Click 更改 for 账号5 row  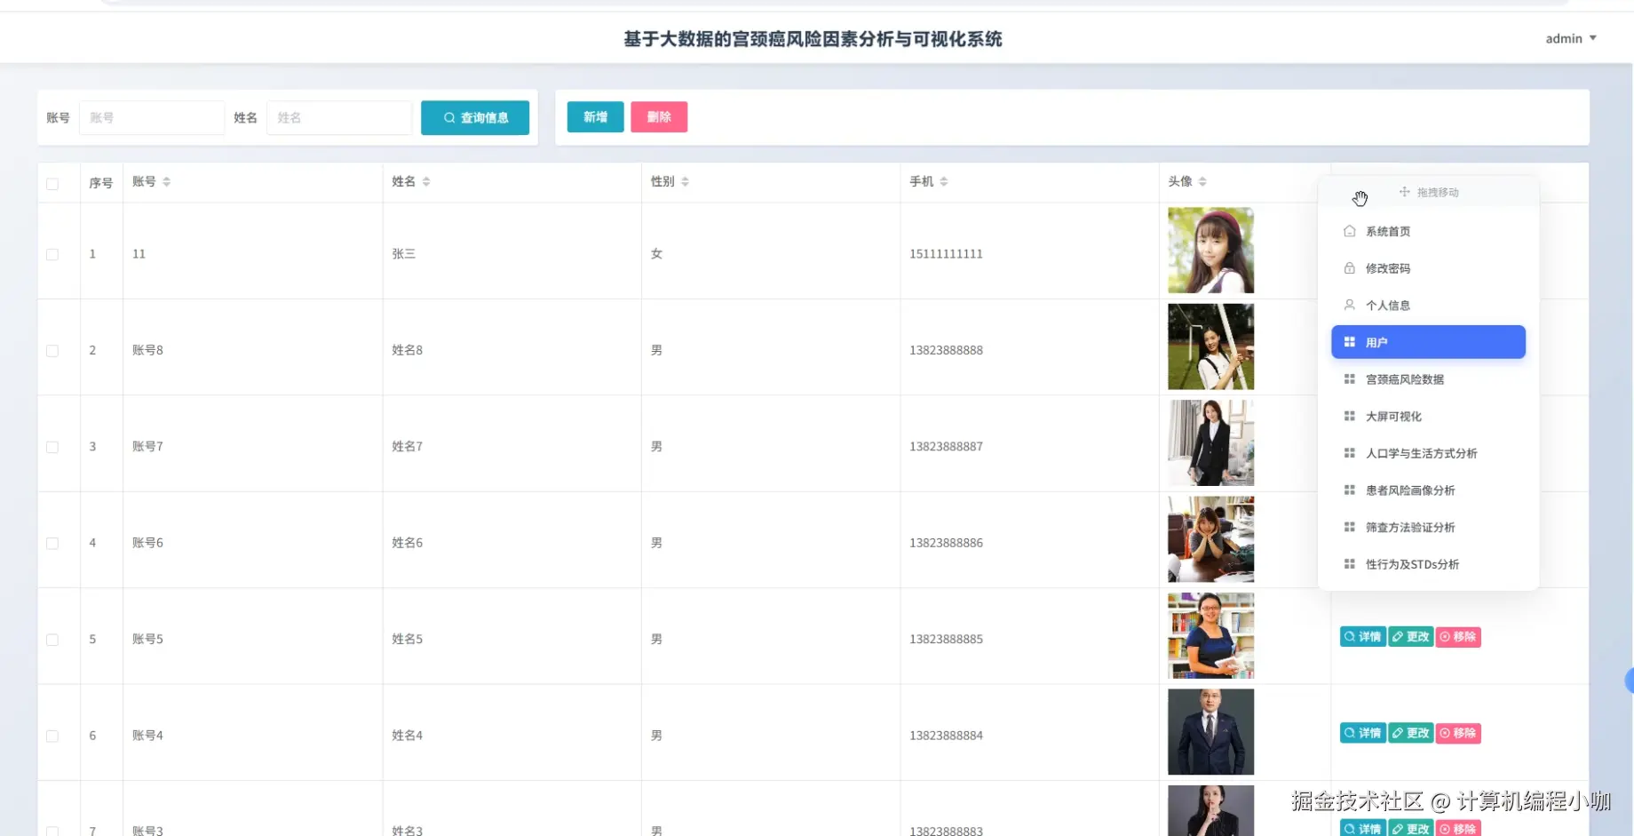(1410, 637)
